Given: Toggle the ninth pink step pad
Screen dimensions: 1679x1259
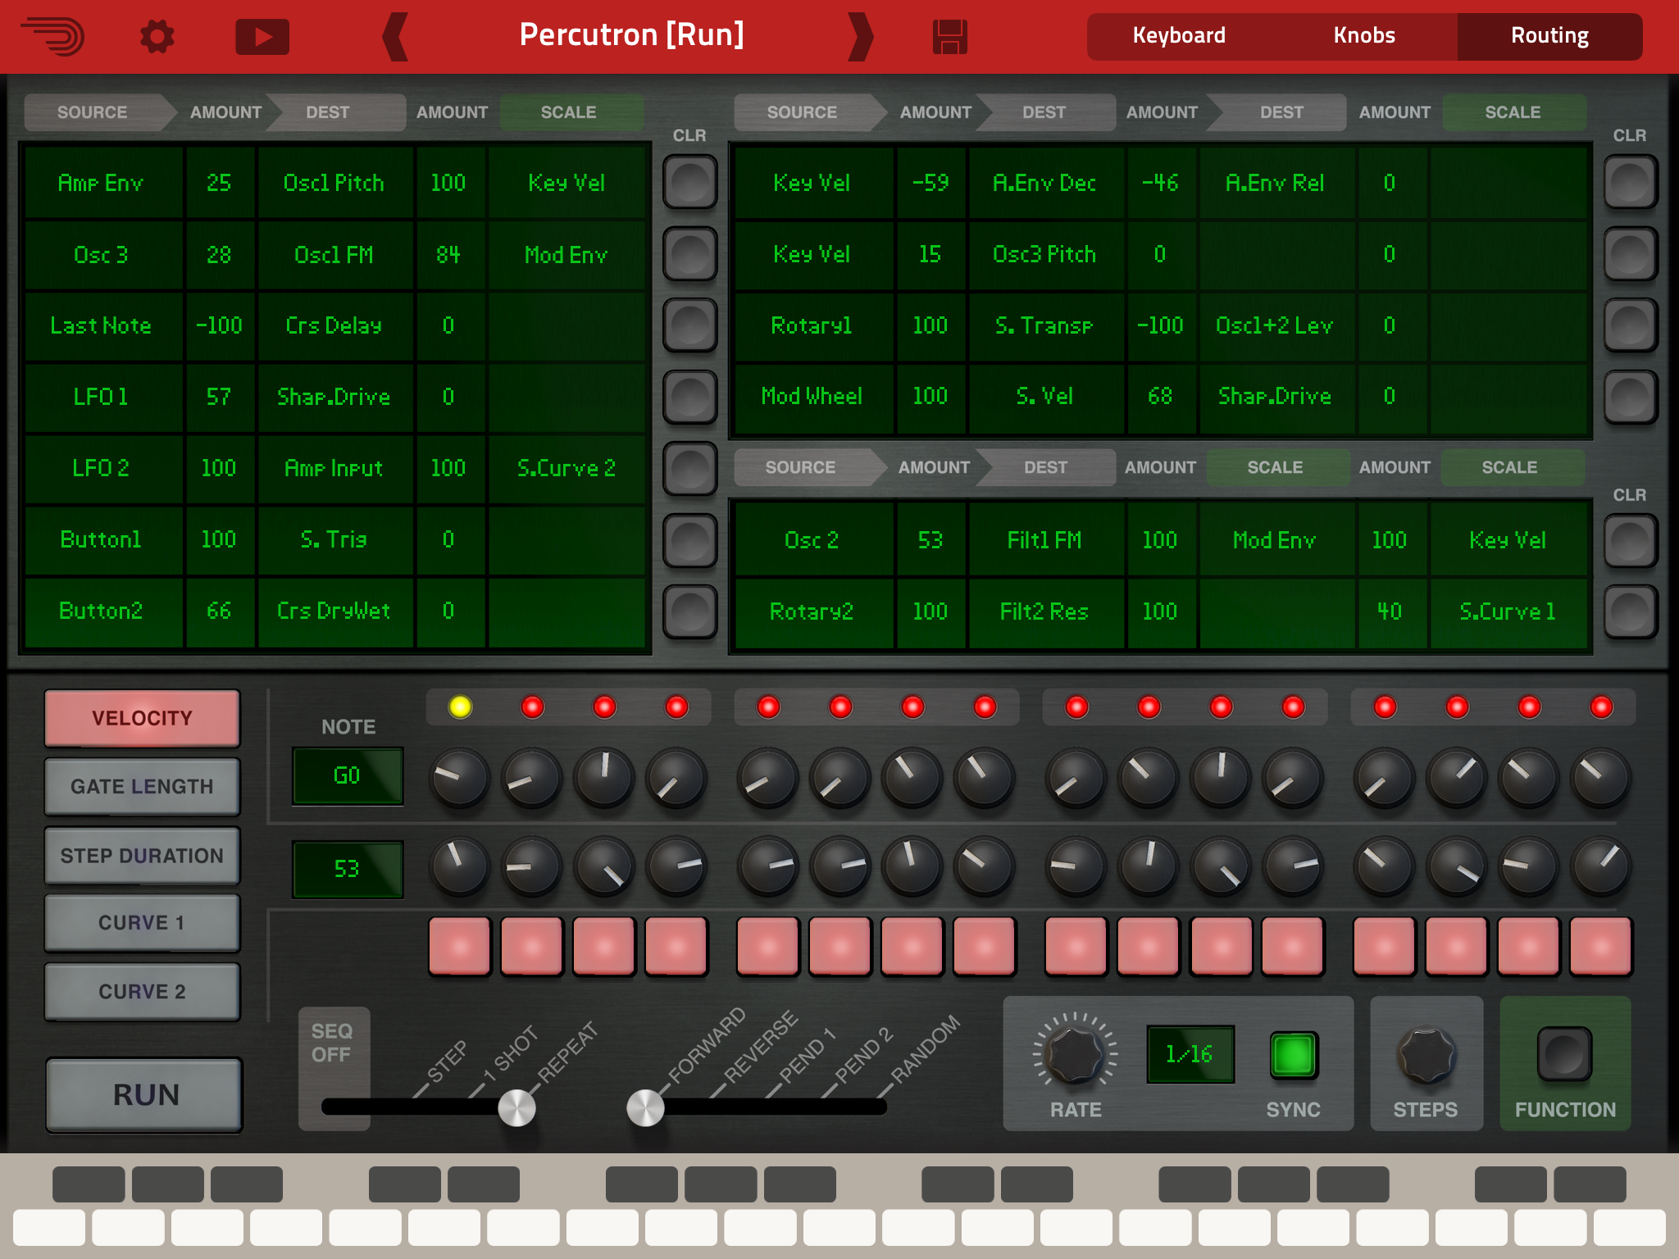Looking at the screenshot, I should pos(1076,946).
